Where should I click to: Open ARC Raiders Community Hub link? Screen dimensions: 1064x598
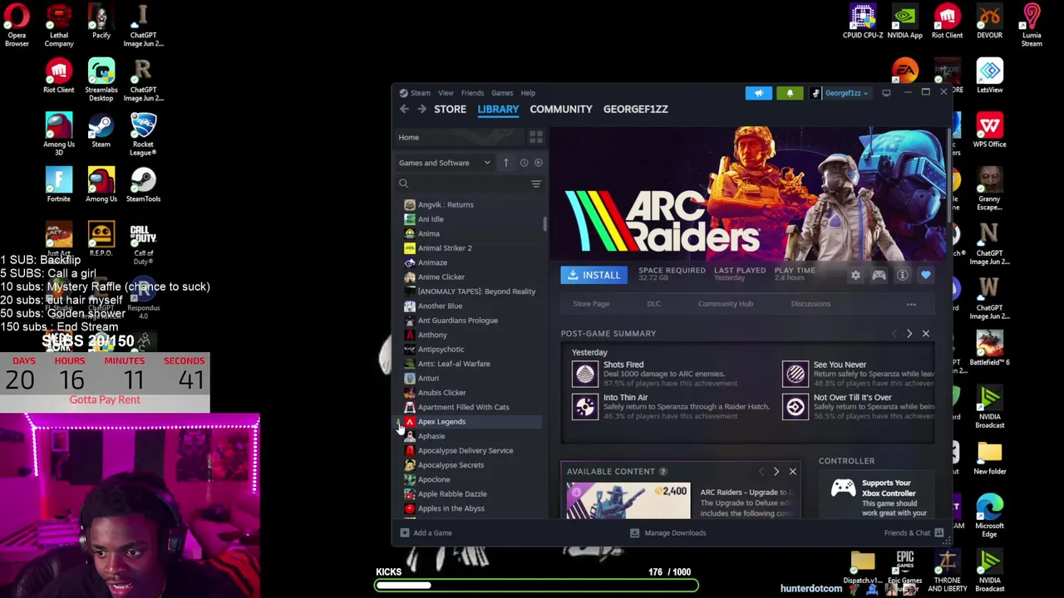(x=726, y=304)
